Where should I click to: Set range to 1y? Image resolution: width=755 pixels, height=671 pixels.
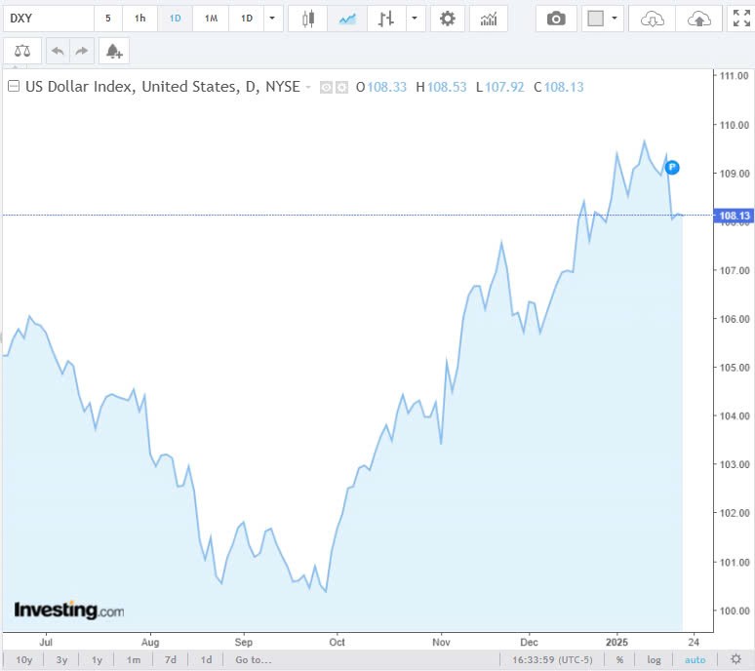click(97, 660)
